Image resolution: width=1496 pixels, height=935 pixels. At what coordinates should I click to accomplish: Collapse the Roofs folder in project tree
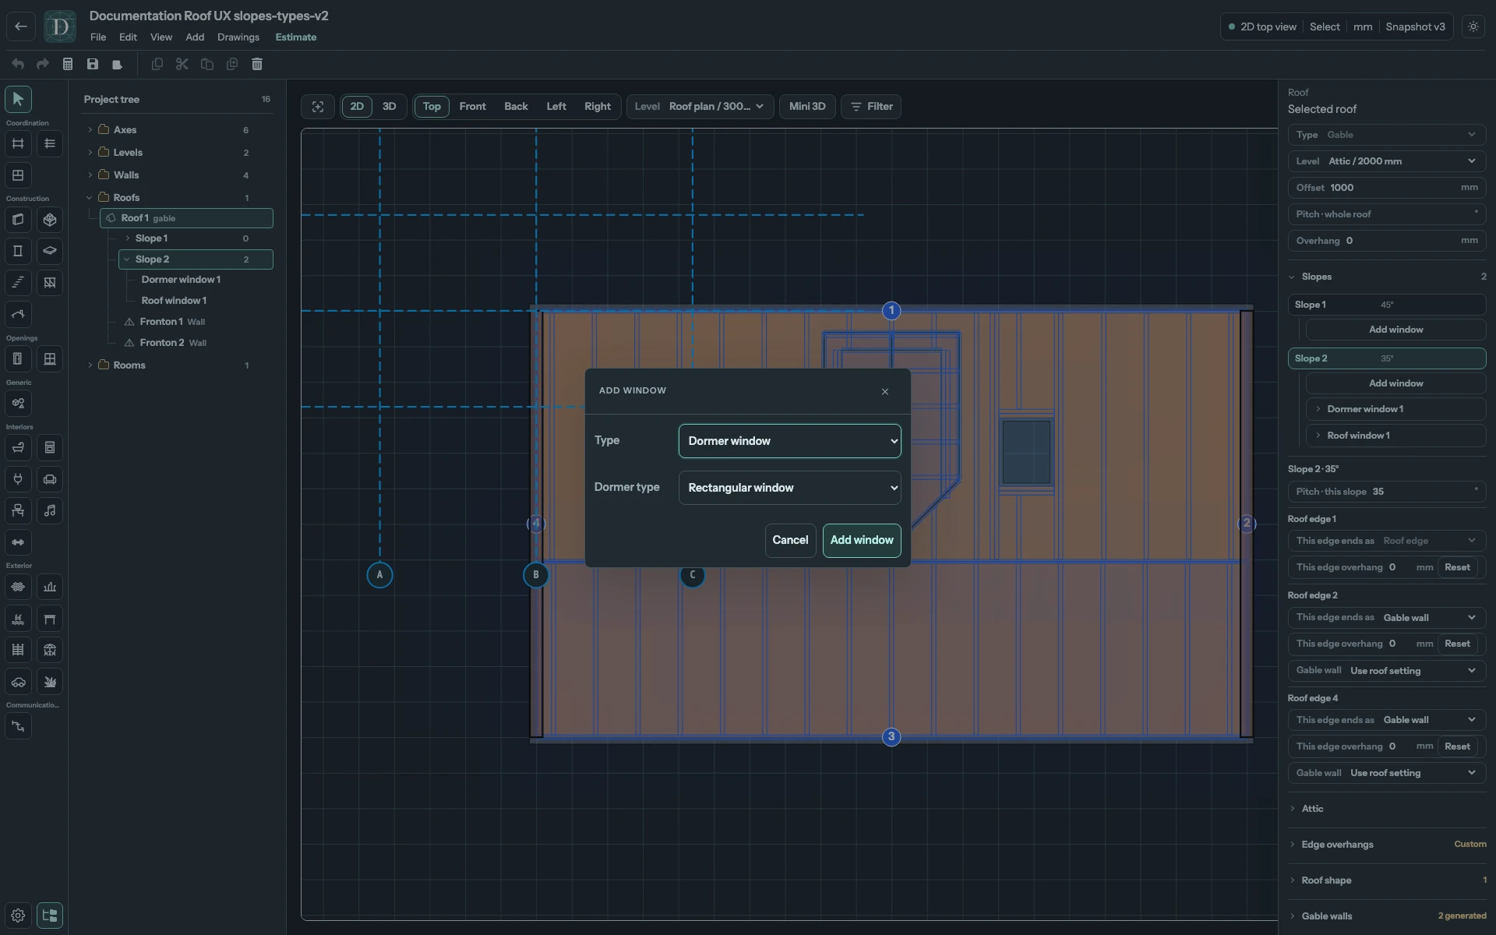[90, 198]
